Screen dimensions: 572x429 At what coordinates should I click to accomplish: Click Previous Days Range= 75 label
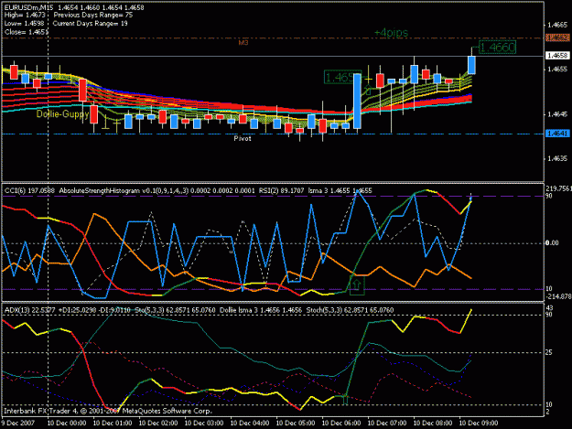click(93, 16)
